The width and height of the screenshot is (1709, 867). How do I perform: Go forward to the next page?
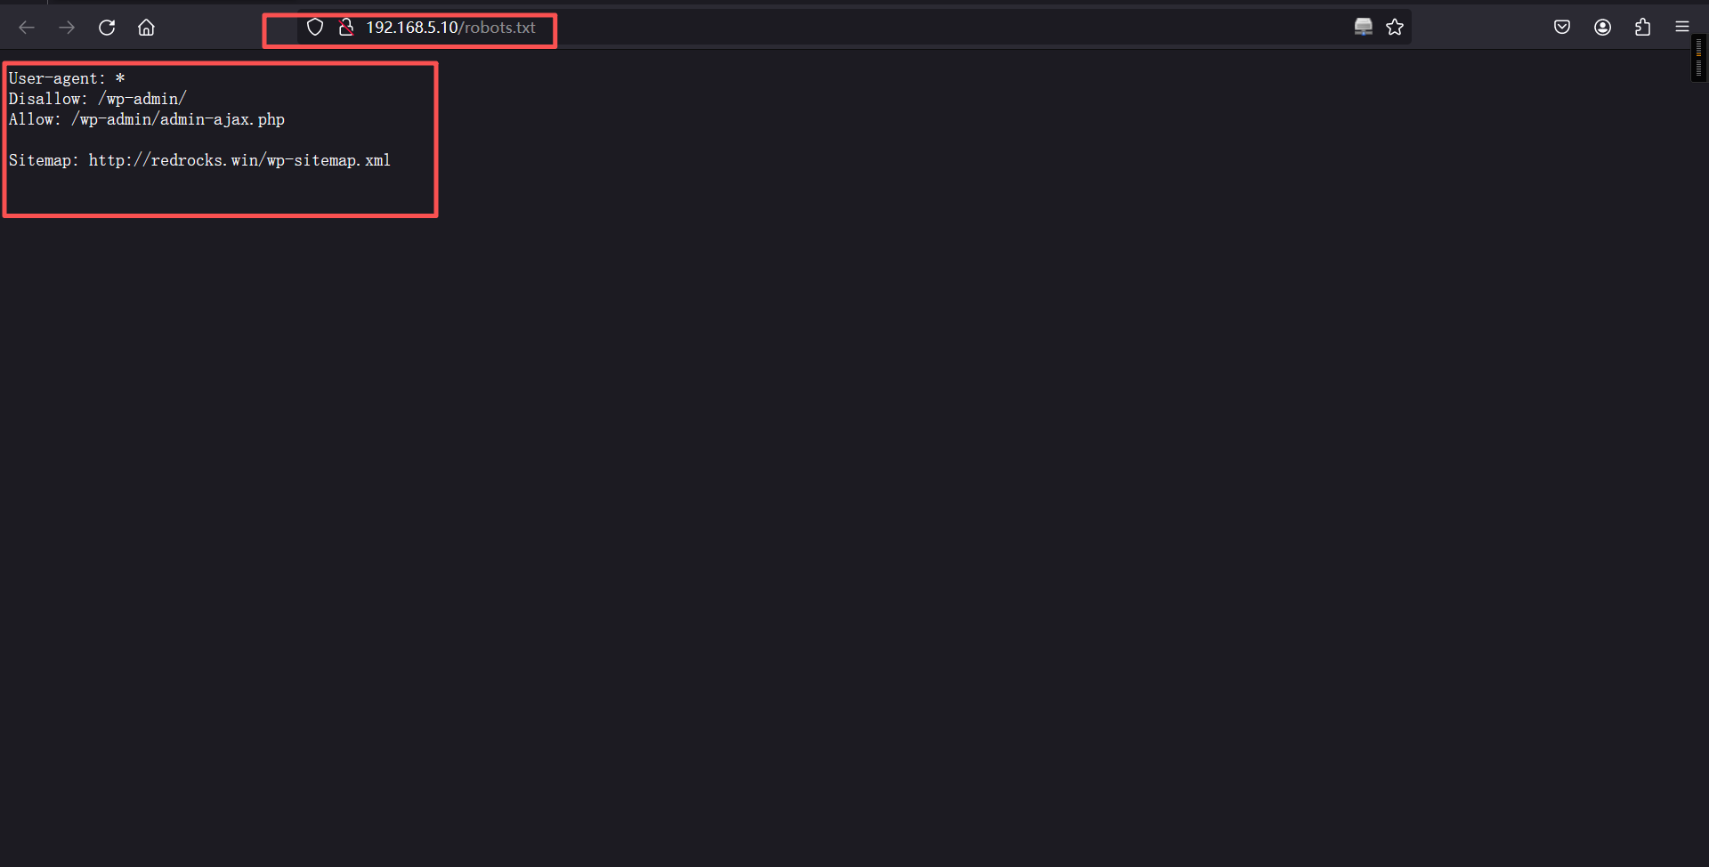(x=67, y=28)
